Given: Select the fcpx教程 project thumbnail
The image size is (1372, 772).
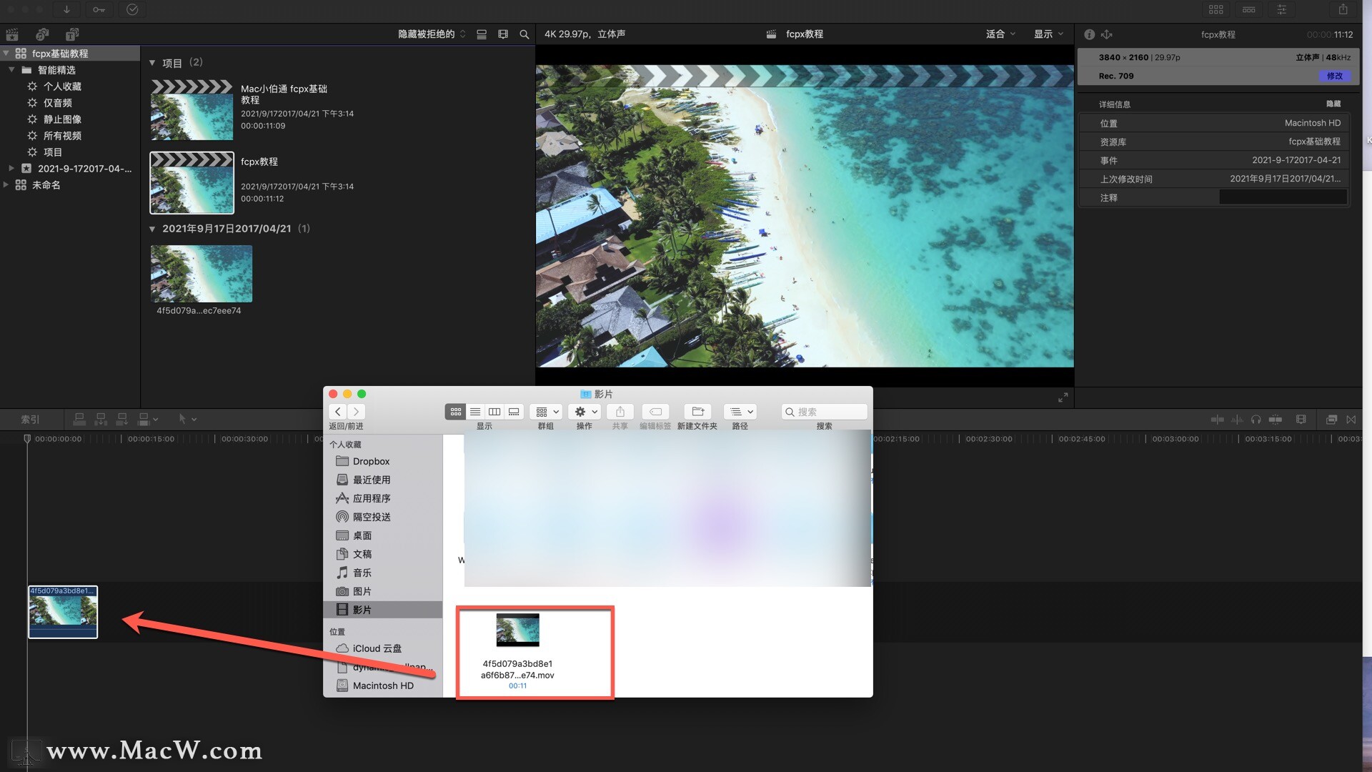Looking at the screenshot, I should (x=192, y=183).
